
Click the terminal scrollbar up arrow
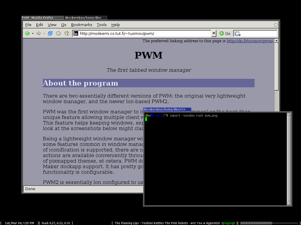click(289, 115)
